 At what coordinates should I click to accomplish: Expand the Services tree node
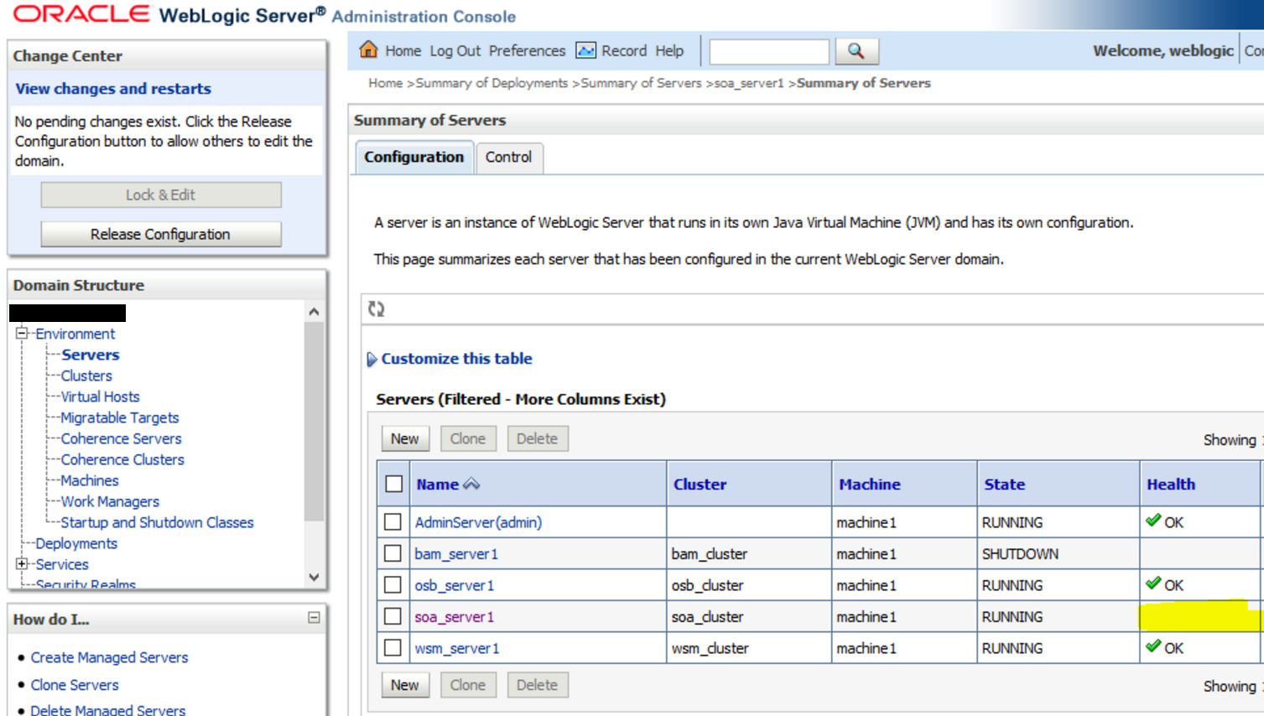point(20,564)
